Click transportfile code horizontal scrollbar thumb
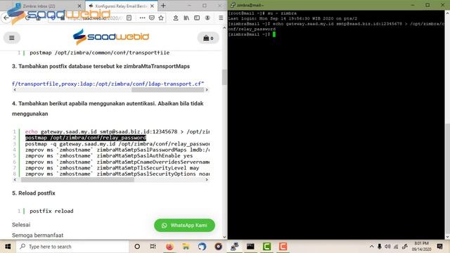Image resolution: width=450 pixels, height=253 pixels. (x=167, y=90)
